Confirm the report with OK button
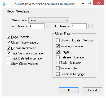106x98 pixels. pyautogui.click(x=69, y=90)
